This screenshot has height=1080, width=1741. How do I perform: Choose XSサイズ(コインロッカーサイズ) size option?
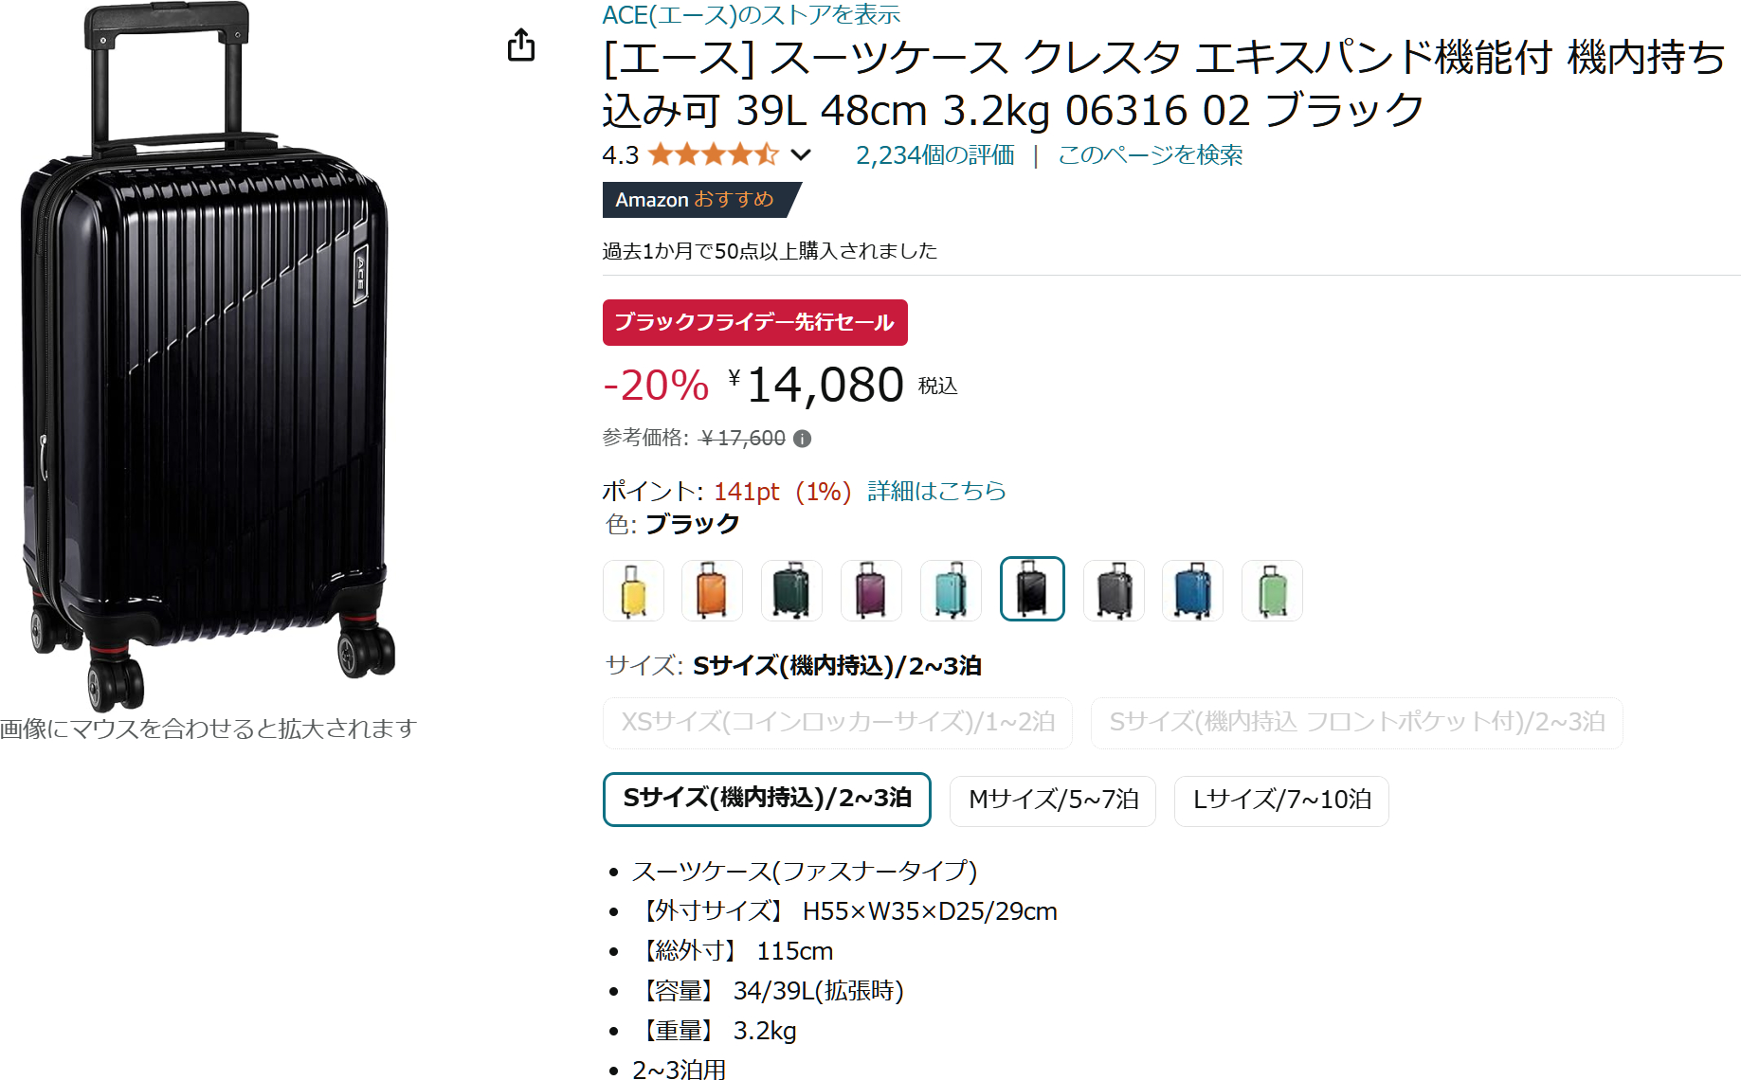pos(838,723)
